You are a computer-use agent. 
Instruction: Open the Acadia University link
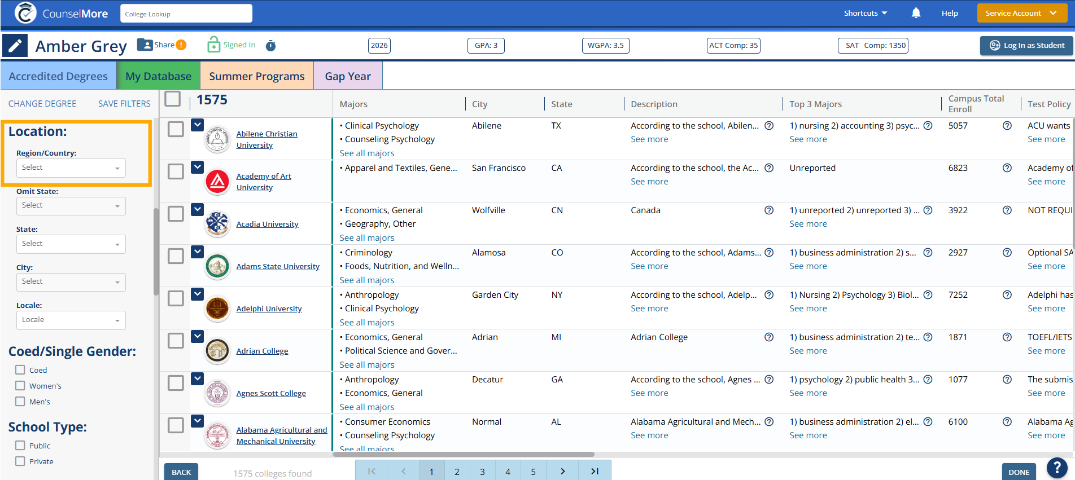pos(267,224)
